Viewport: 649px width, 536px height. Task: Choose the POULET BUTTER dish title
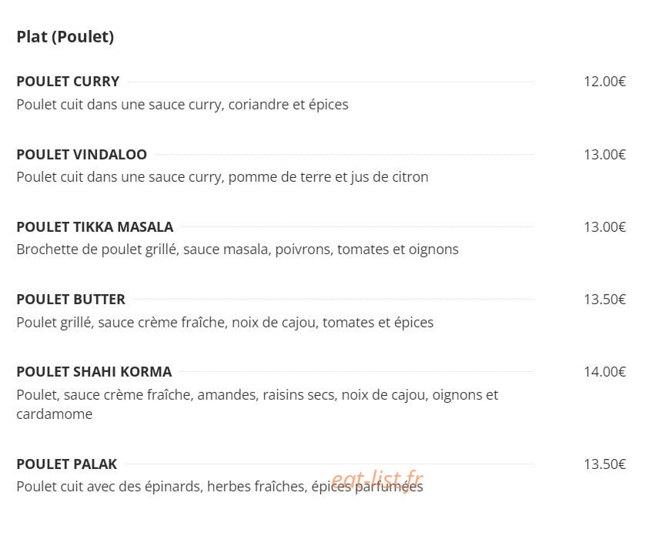click(71, 300)
